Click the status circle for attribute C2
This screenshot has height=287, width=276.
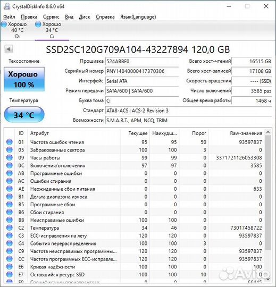[10, 227]
